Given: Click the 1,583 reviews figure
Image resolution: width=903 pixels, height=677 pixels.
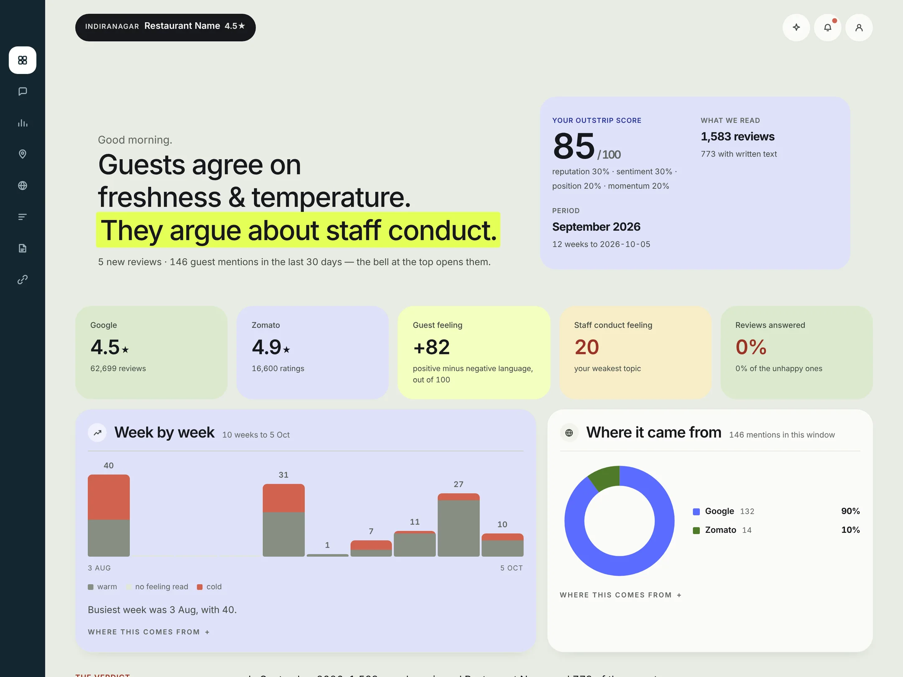Looking at the screenshot, I should tap(737, 137).
